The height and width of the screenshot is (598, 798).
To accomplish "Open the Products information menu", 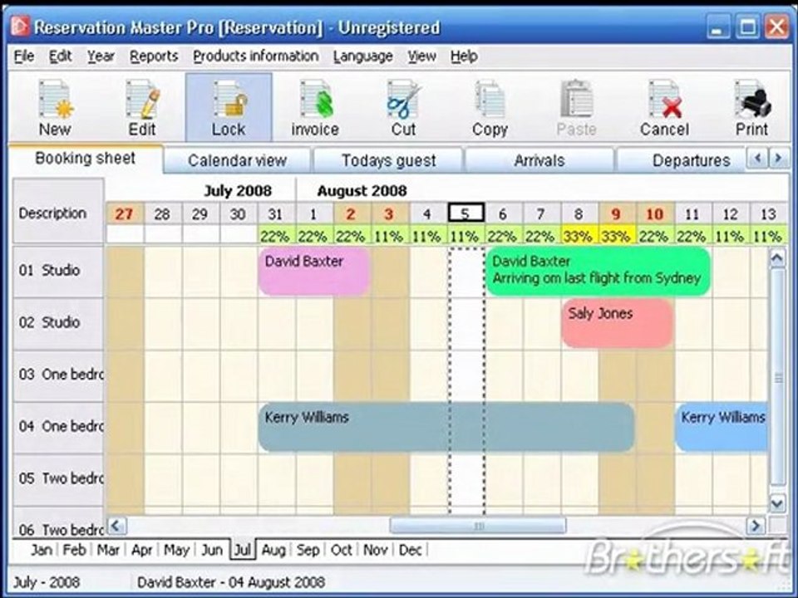I will 255,56.
